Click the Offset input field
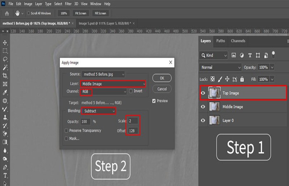This screenshot has width=289, height=186. point(133,131)
